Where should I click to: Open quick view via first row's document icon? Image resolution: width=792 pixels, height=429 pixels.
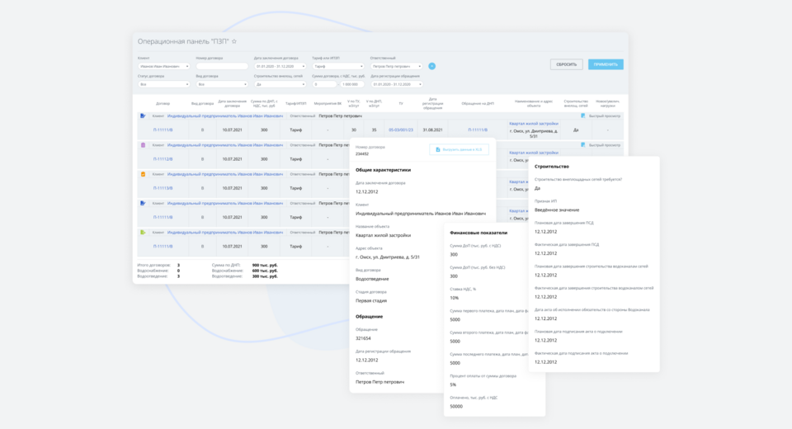tap(582, 116)
